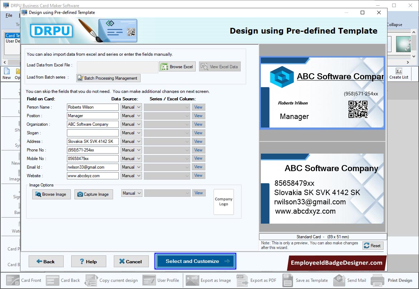Viewport: 419px width, 289px height.
Task: Open Image Options data source dropdown
Action: click(132, 193)
